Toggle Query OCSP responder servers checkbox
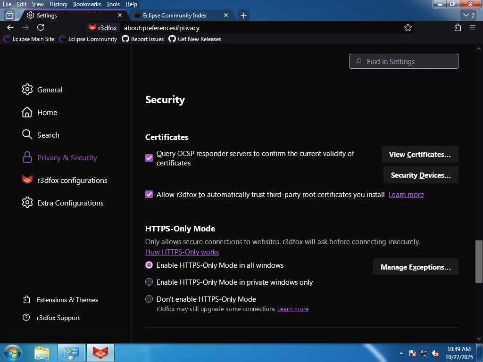The height and width of the screenshot is (362, 483). 149,158
